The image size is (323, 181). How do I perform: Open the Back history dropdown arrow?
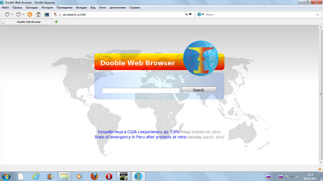(12, 14)
